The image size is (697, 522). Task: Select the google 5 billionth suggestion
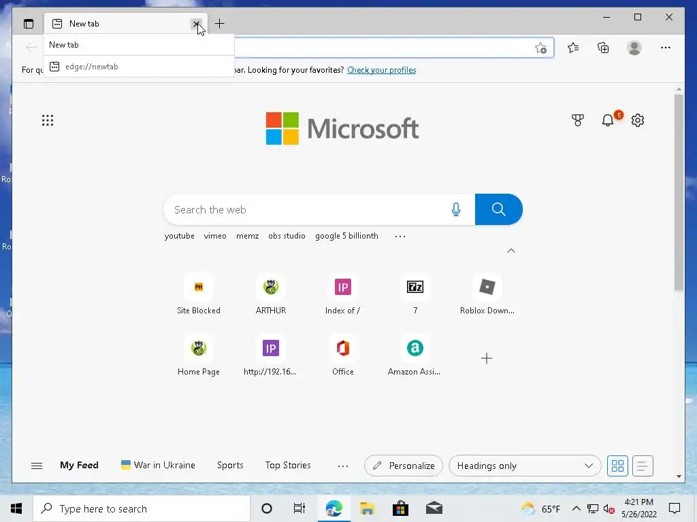click(x=346, y=236)
